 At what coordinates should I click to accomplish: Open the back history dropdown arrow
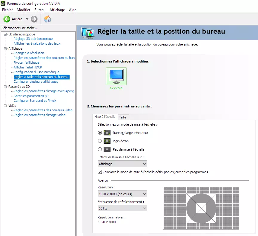27,19
